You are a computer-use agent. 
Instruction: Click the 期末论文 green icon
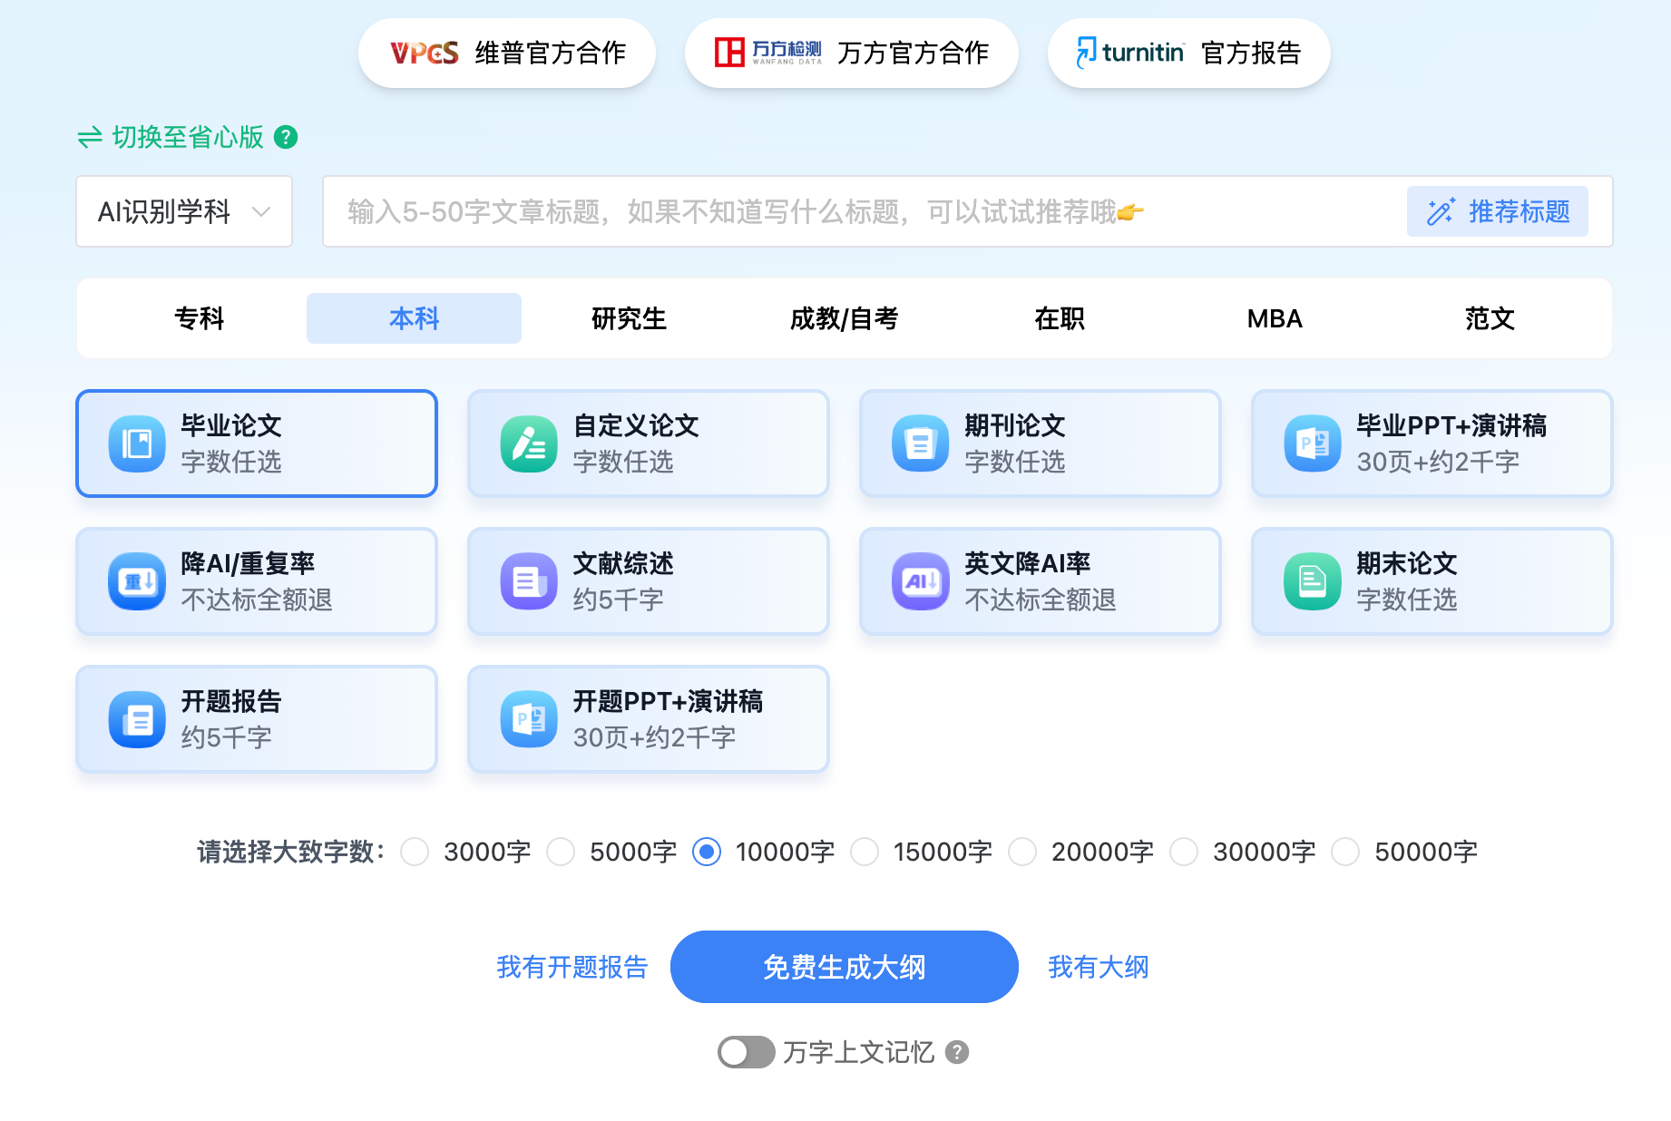tap(1313, 581)
